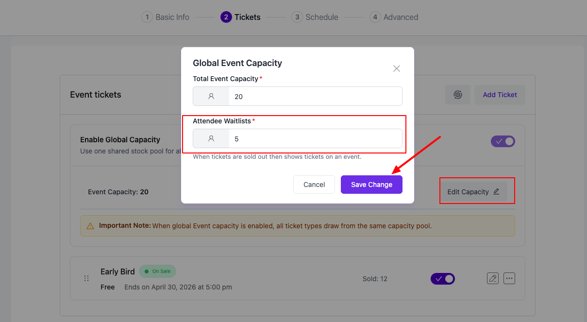Open the ellipsis menu for Early Bird ticket

[509, 278]
